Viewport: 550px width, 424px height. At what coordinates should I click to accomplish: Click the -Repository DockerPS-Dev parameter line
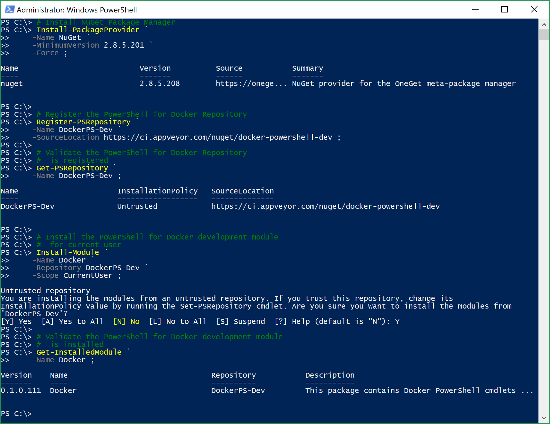tap(86, 268)
